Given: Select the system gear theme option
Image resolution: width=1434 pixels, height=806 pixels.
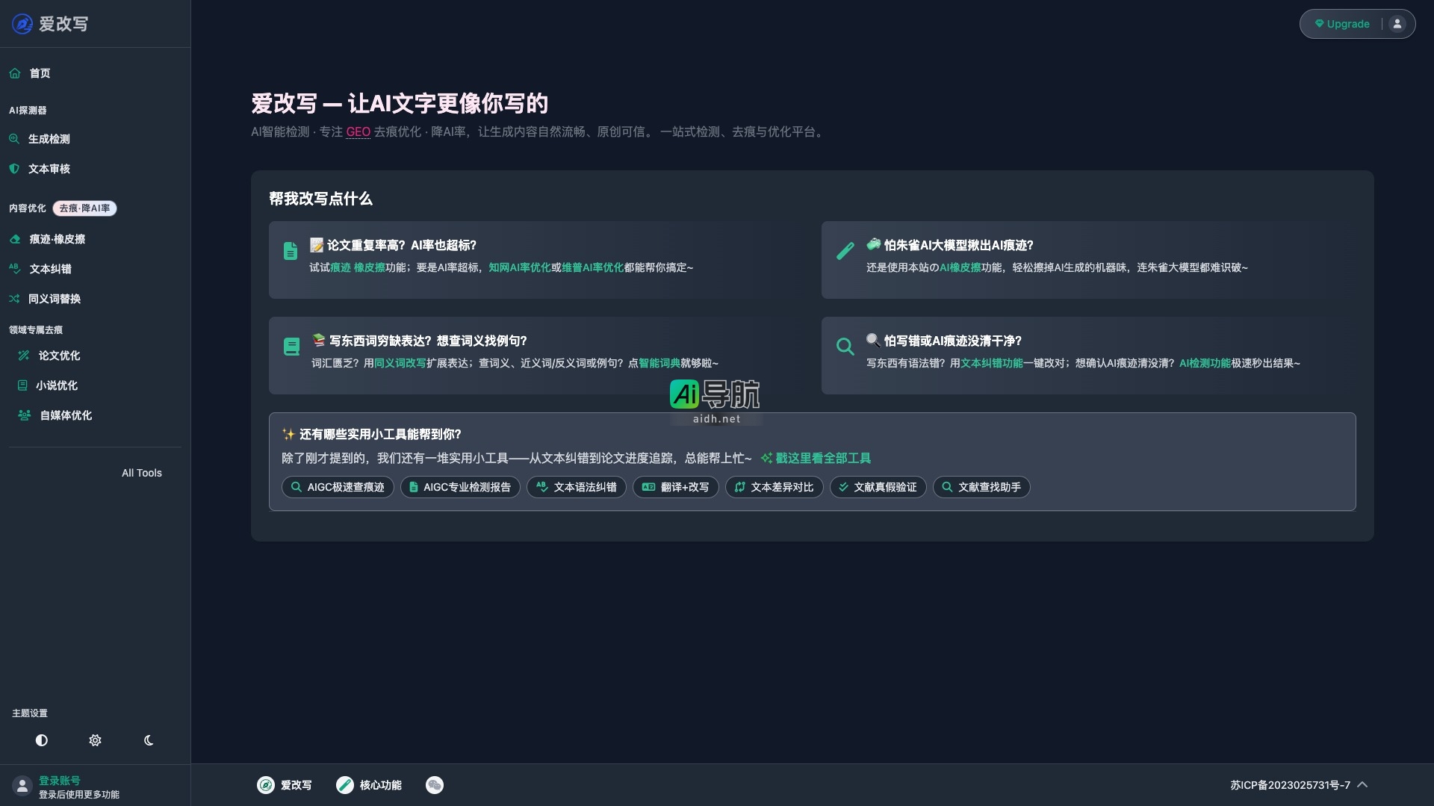Looking at the screenshot, I should tap(95, 740).
